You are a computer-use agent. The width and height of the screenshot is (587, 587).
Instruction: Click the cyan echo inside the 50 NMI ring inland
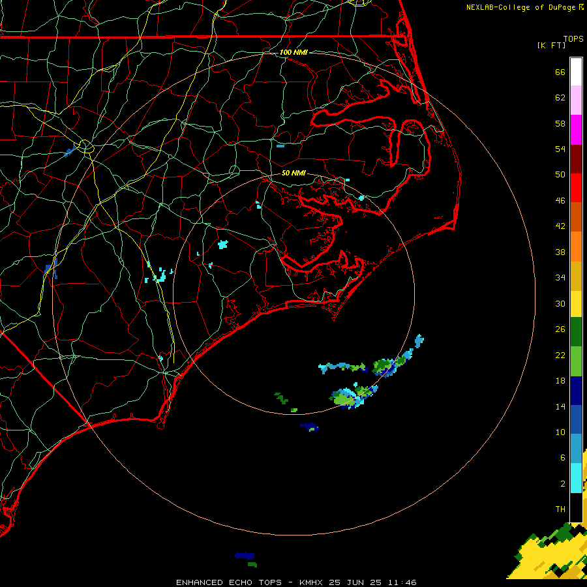point(223,245)
